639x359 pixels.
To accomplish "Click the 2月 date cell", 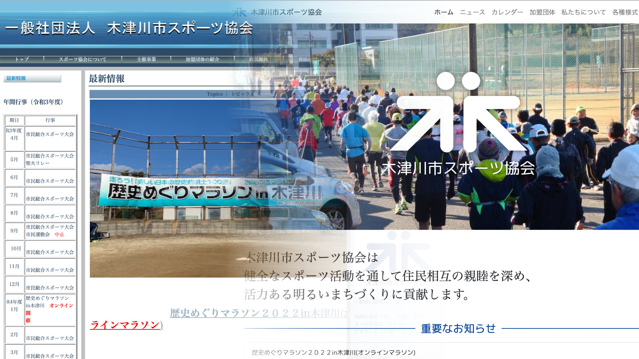I will pos(14,335).
